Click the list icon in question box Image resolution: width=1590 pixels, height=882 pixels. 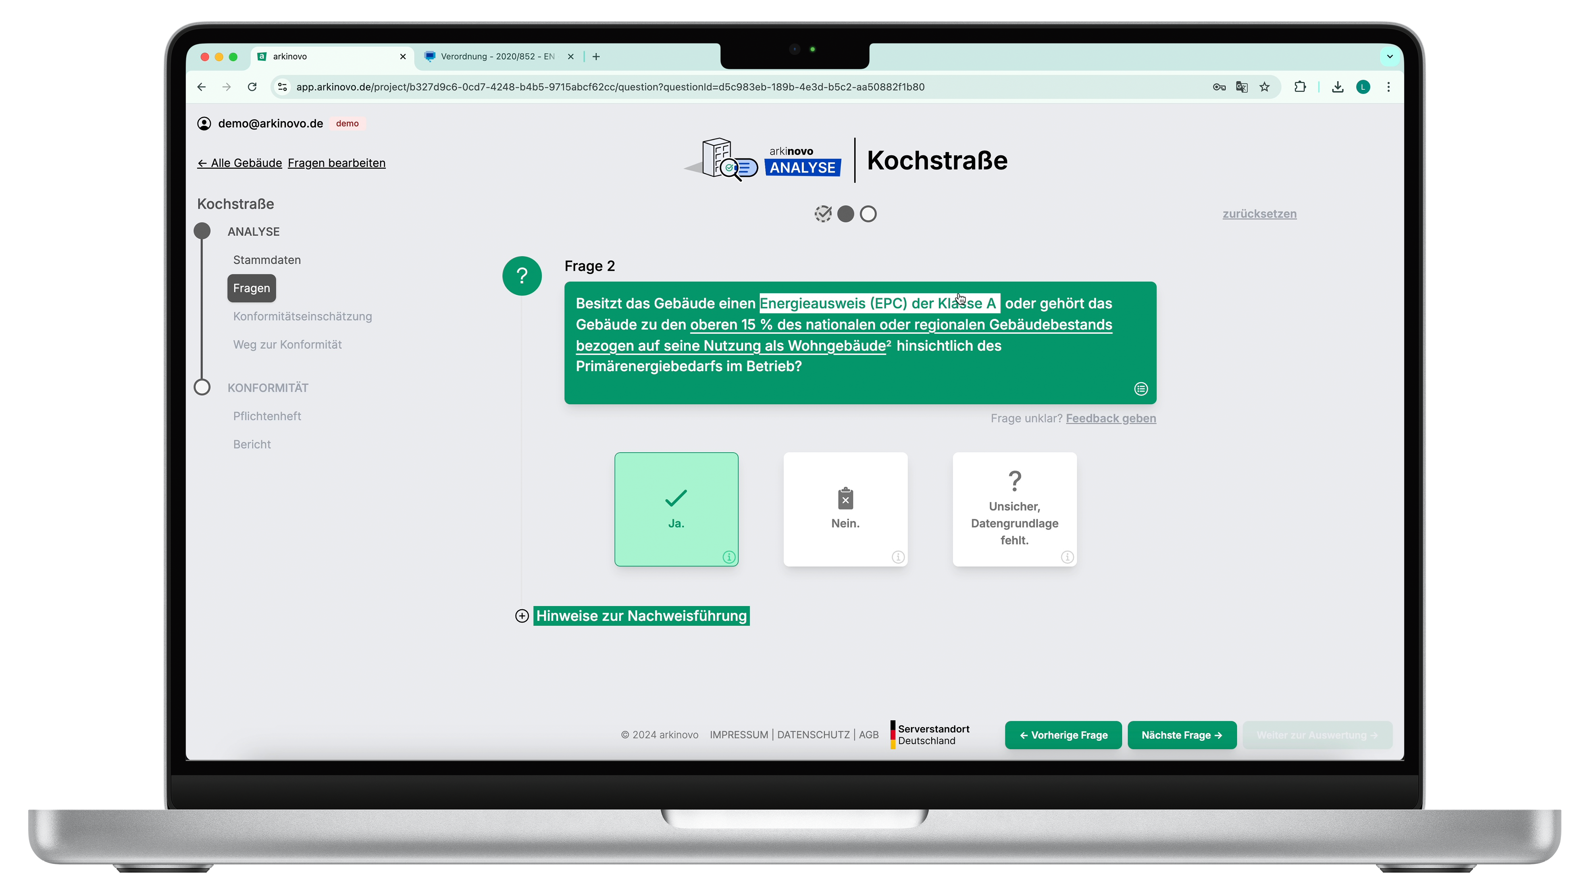(1140, 388)
